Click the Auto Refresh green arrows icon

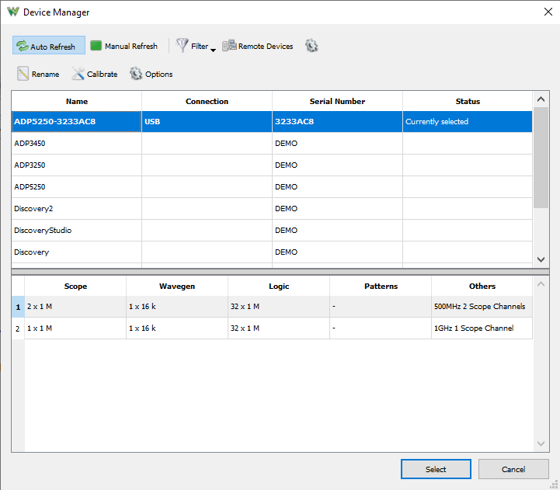(x=23, y=46)
